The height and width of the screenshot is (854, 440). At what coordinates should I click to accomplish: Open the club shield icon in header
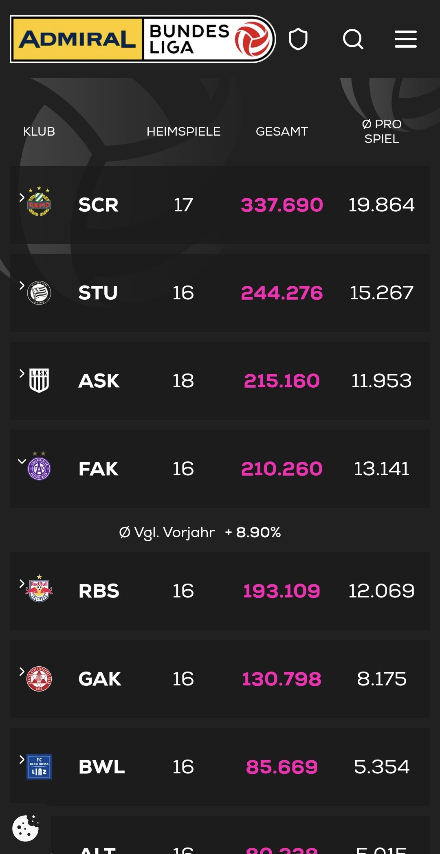(x=298, y=40)
